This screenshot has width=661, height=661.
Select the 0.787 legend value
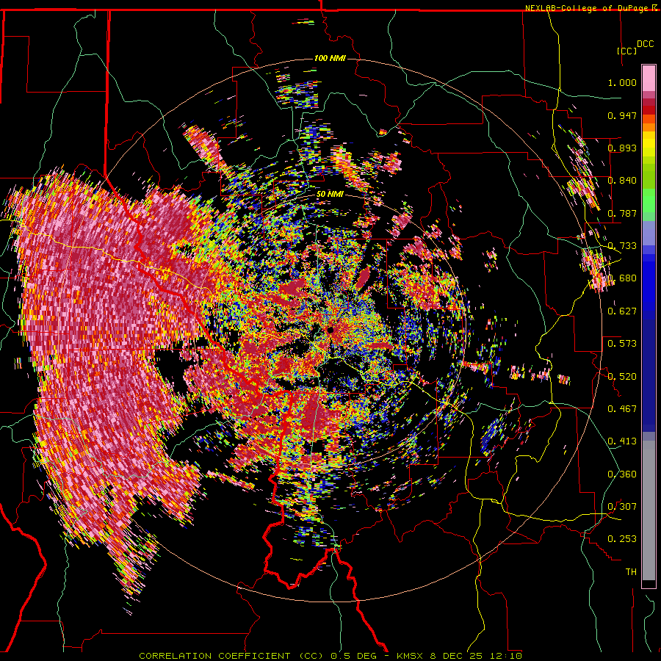click(x=622, y=213)
